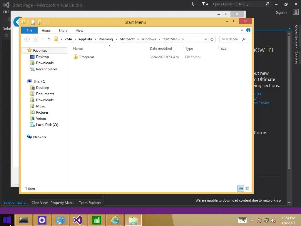This screenshot has width=301, height=226.
Task: Switch to Solution Explorer tab
Action: click(16, 202)
